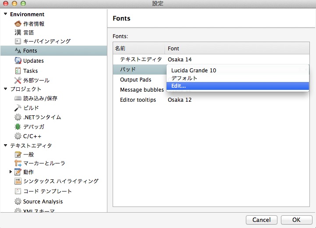
Task: Open the マーカーとルーラ settings page
Action: click(44, 163)
